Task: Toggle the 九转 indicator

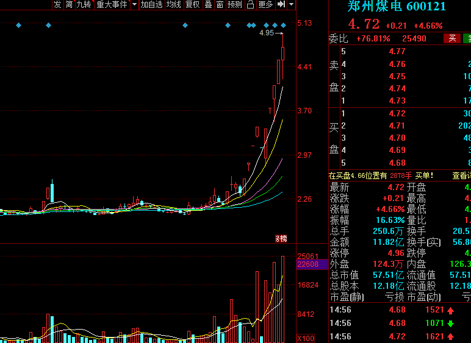Action: [x=84, y=4]
